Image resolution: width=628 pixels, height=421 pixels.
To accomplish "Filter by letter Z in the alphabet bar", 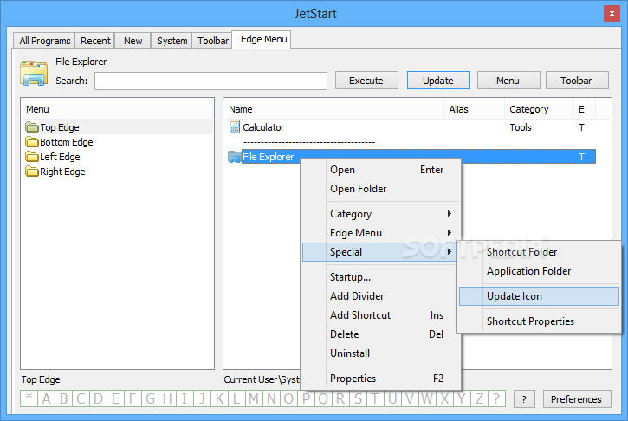I will click(x=479, y=398).
